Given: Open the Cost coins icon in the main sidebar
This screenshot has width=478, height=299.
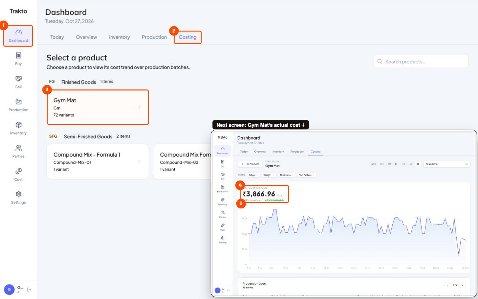Looking at the screenshot, I should (18, 171).
